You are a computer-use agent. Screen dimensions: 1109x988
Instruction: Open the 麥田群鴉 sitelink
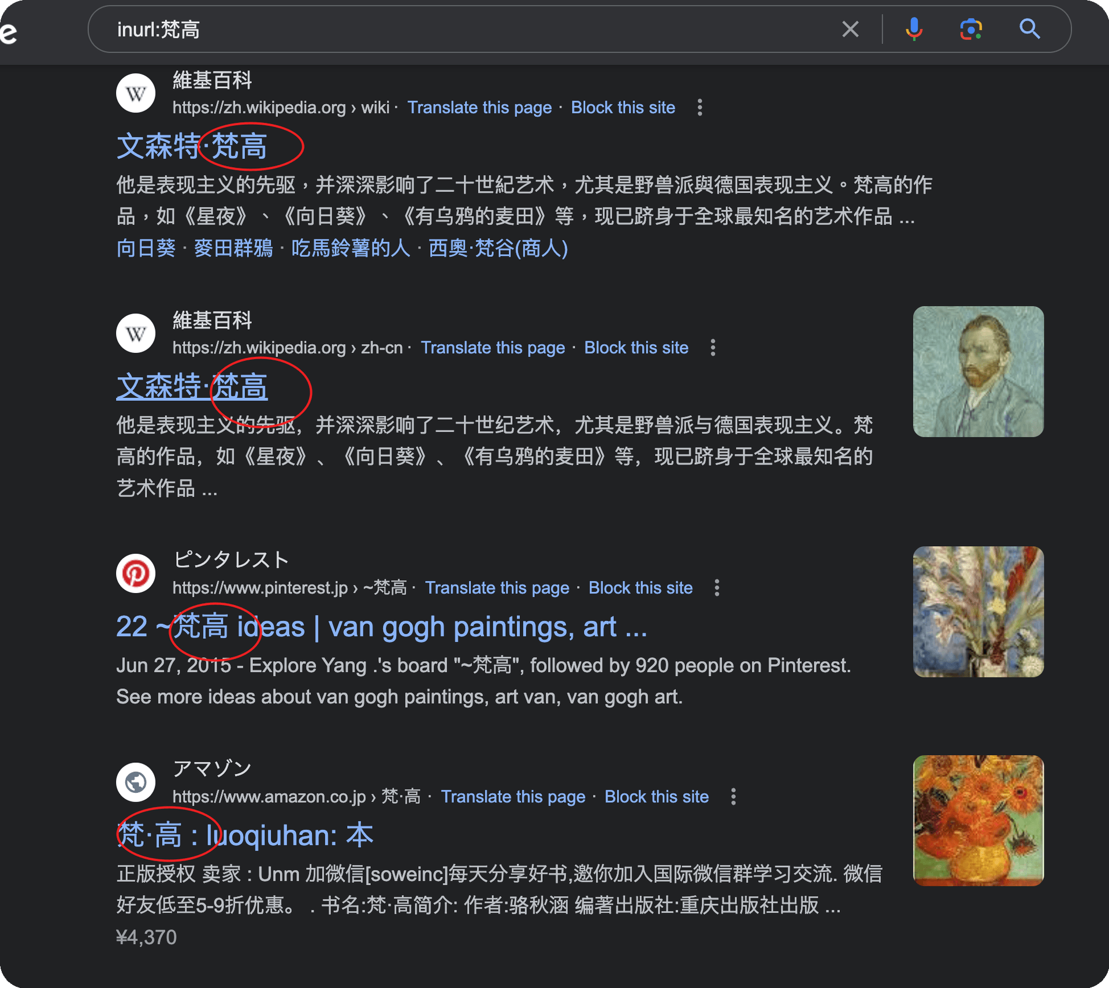233,248
